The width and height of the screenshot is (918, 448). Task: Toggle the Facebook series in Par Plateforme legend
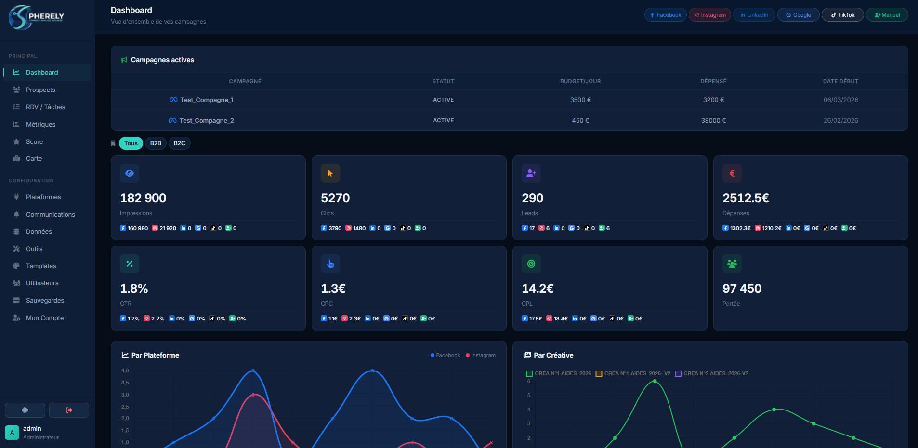pyautogui.click(x=444, y=355)
